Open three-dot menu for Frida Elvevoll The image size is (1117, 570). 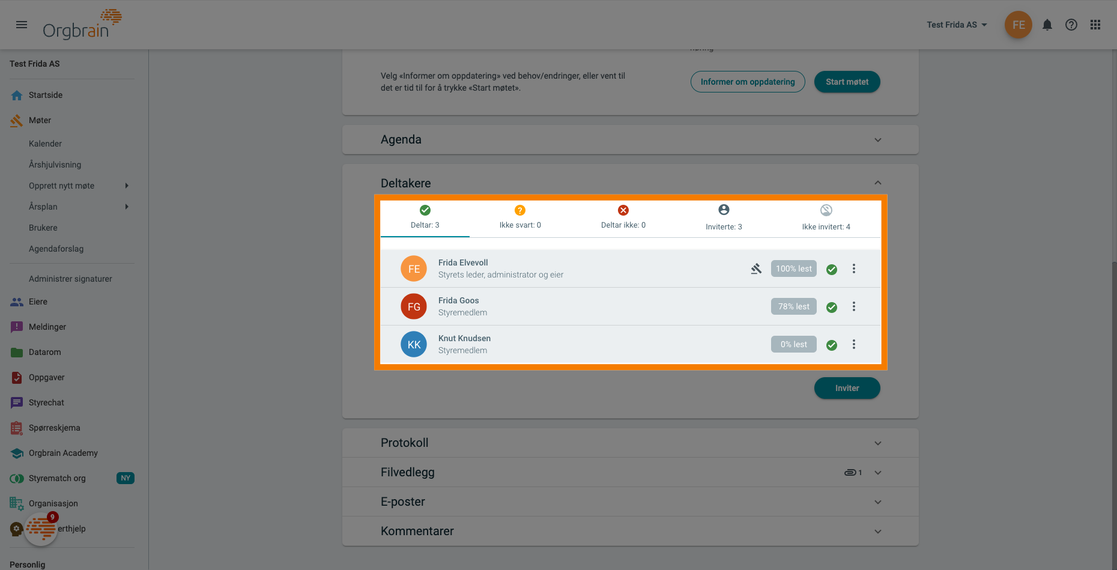[x=853, y=268]
